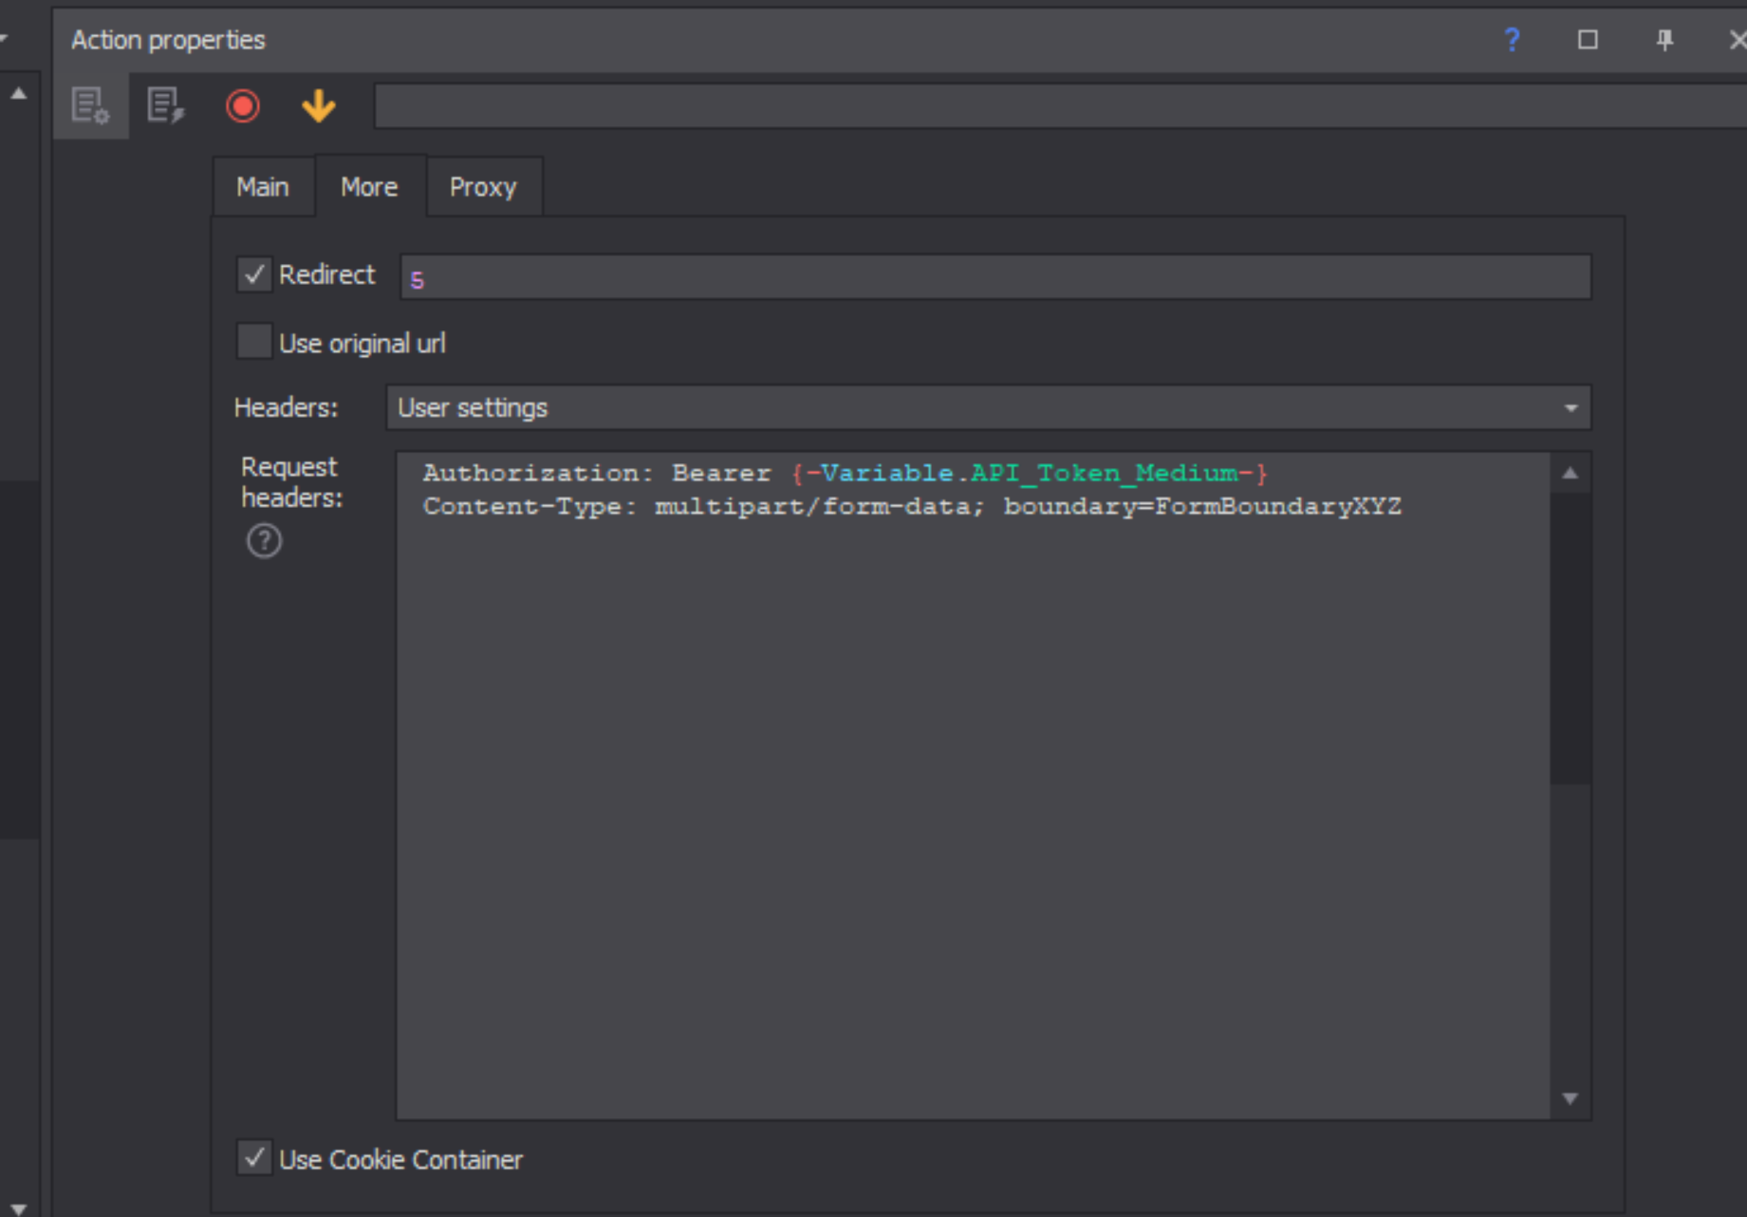Open the Proxy tab

483,187
